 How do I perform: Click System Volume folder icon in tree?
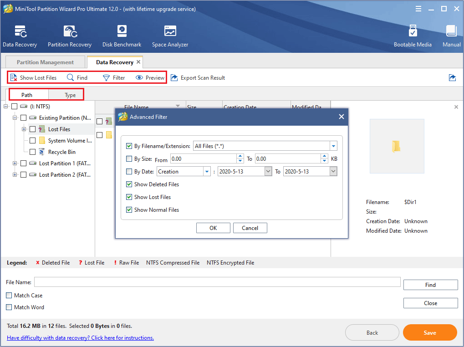42,141
